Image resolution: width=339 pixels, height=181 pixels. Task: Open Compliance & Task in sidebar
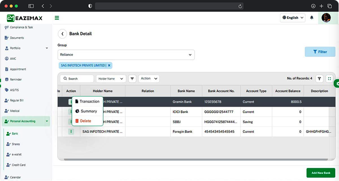[19, 27]
